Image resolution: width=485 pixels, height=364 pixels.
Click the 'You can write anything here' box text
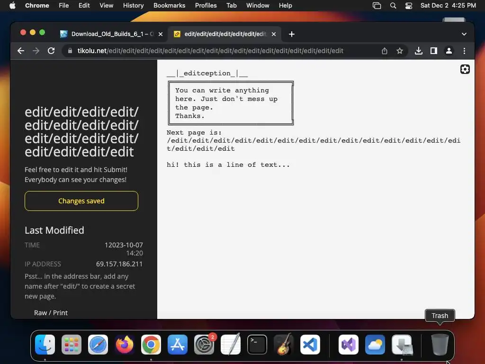(x=226, y=103)
